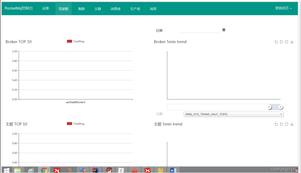Viewport: 301px width, 173px height.
Task: Open the 生产者 producer tab
Action: pyautogui.click(x=135, y=9)
